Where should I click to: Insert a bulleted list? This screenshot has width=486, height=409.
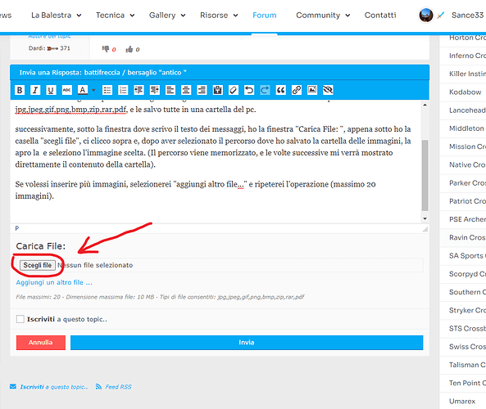coord(107,90)
